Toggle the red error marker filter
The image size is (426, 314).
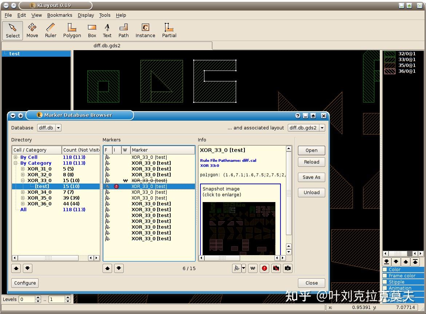264,268
